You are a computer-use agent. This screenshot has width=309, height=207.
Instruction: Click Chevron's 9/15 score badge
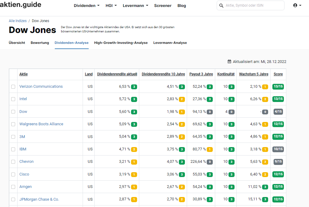tap(278, 162)
